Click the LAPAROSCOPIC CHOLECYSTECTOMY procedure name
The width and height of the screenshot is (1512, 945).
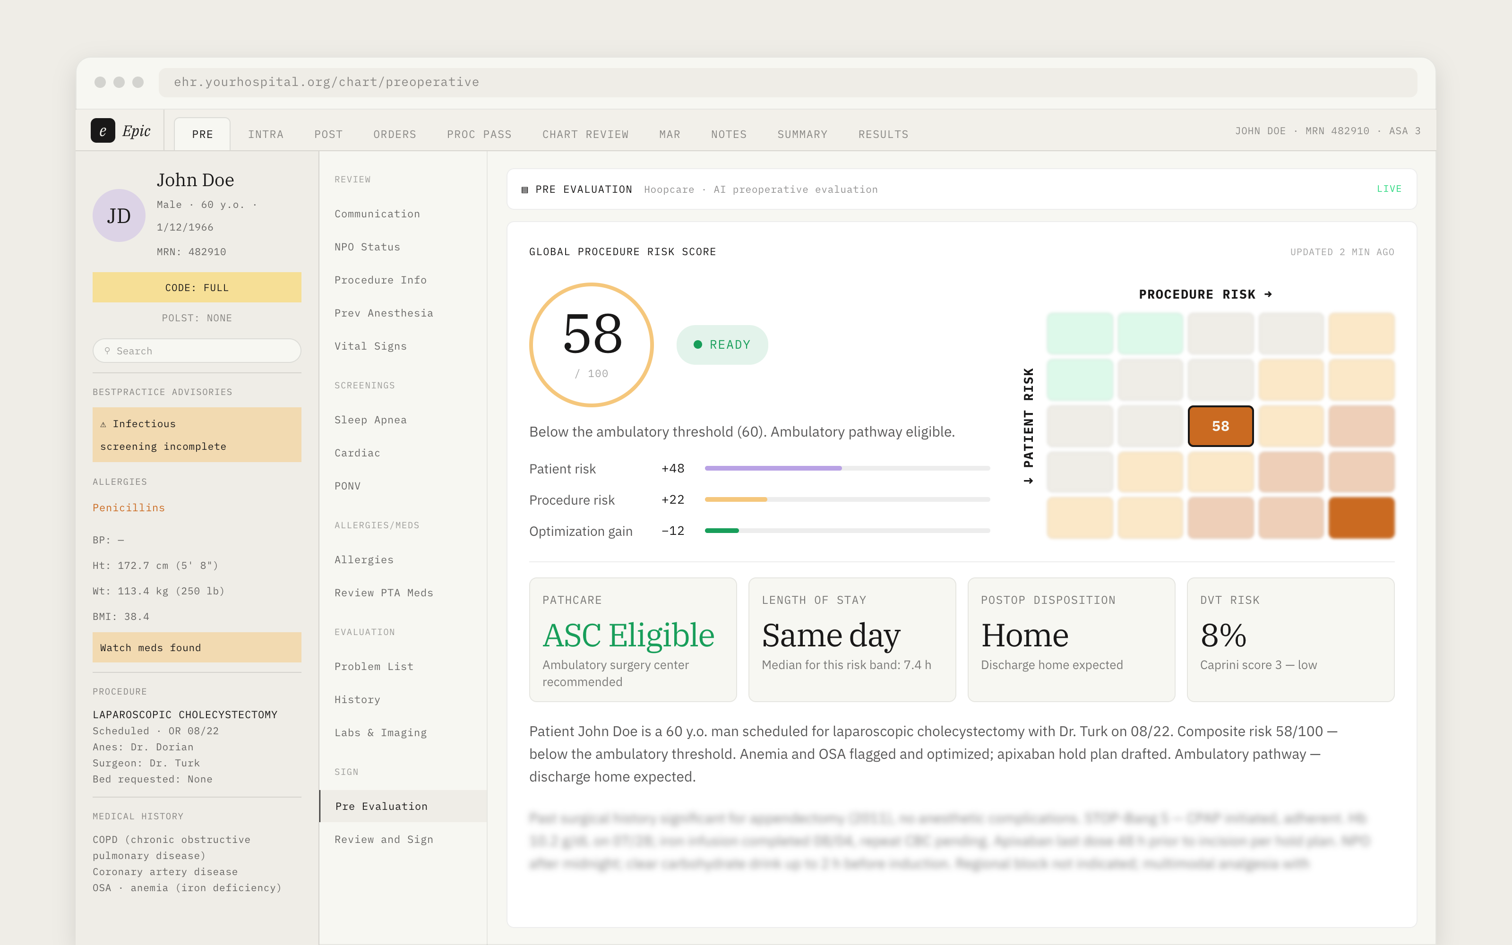[185, 714]
